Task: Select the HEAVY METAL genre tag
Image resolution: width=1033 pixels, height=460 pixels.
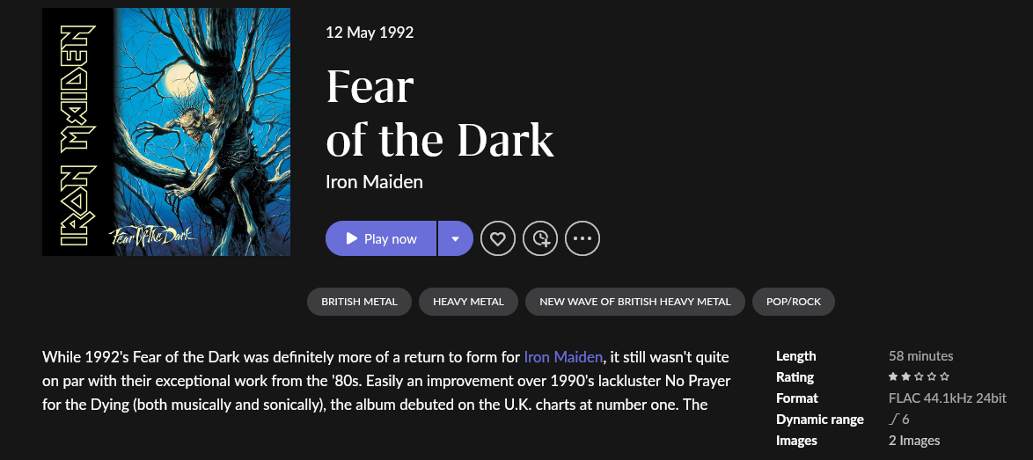Action: coord(468,302)
